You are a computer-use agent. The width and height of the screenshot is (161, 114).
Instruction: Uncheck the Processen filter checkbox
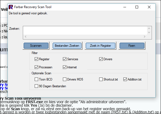click(36, 67)
